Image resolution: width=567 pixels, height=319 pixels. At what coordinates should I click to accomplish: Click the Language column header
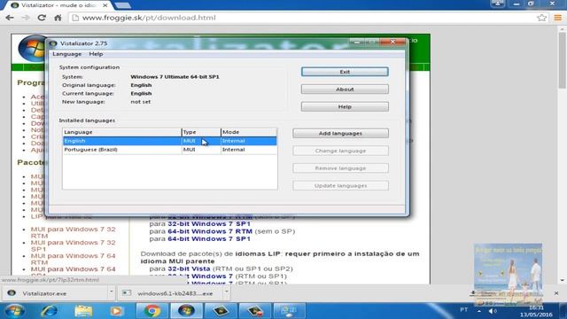(121, 132)
